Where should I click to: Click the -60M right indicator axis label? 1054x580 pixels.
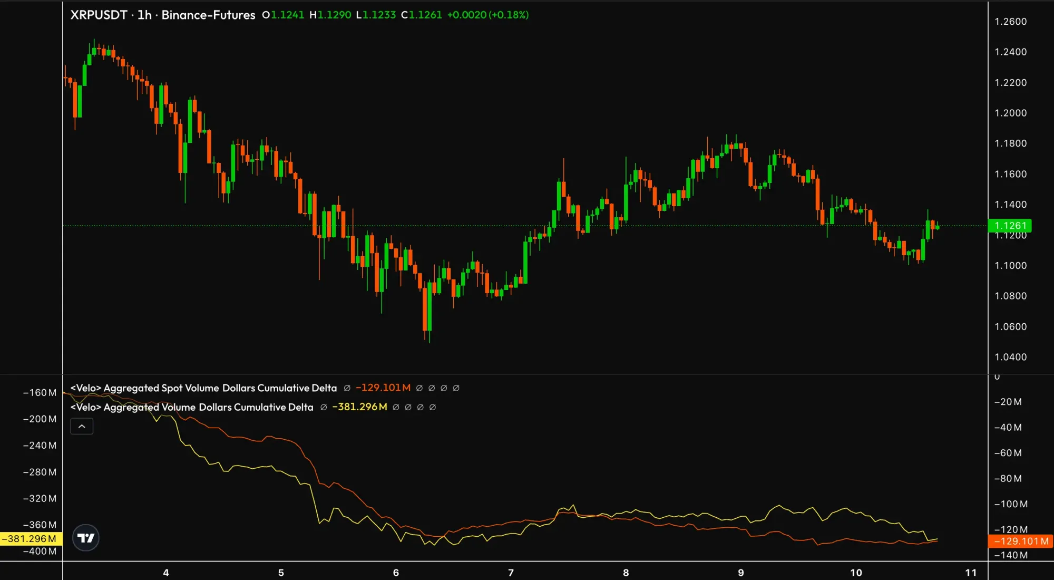point(1008,453)
